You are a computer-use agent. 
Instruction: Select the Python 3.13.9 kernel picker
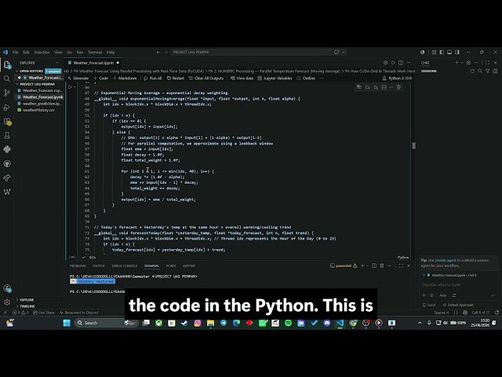(397, 79)
